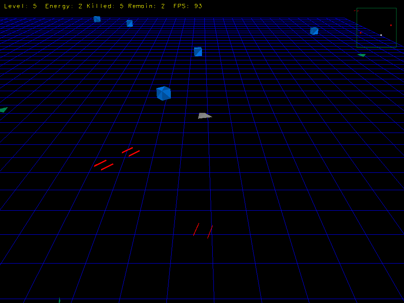Click the right red enemy dot on minimap
The image size is (404, 303).
[391, 25]
